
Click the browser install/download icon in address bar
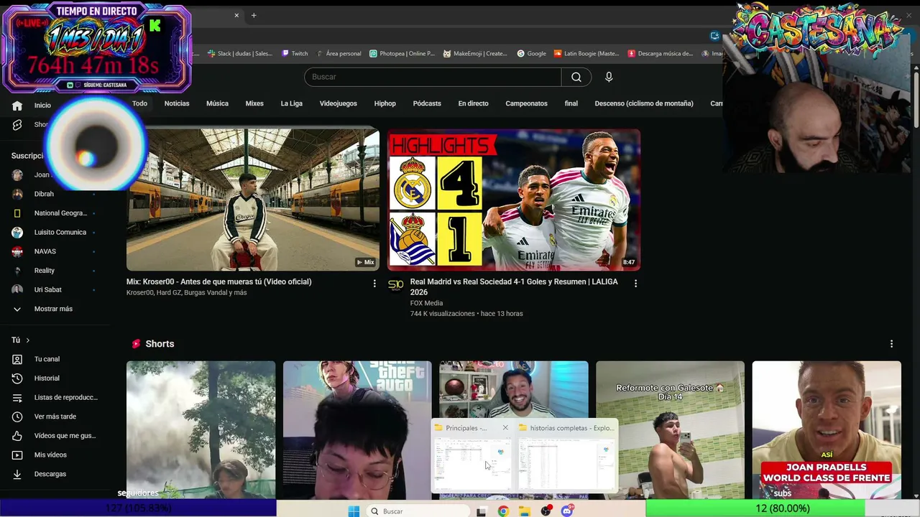[714, 36]
